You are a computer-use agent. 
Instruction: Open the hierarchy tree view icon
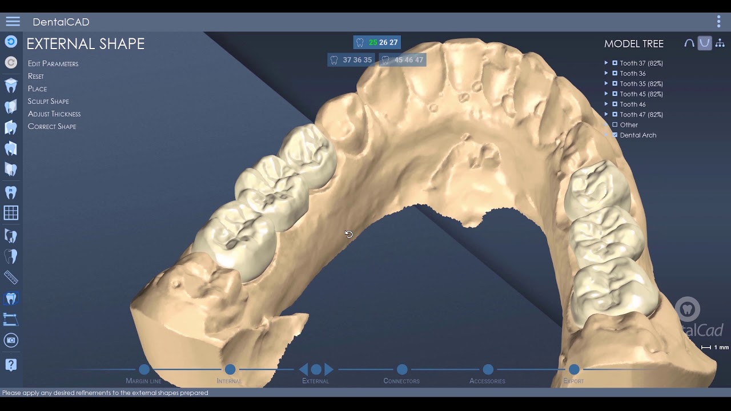[720, 43]
